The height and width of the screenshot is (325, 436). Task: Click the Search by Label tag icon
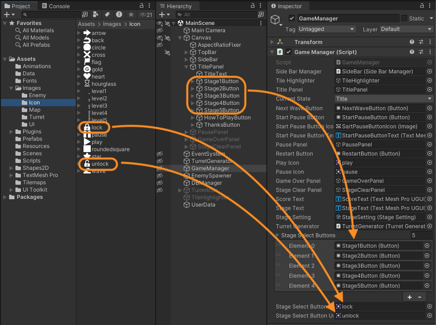coord(108,15)
